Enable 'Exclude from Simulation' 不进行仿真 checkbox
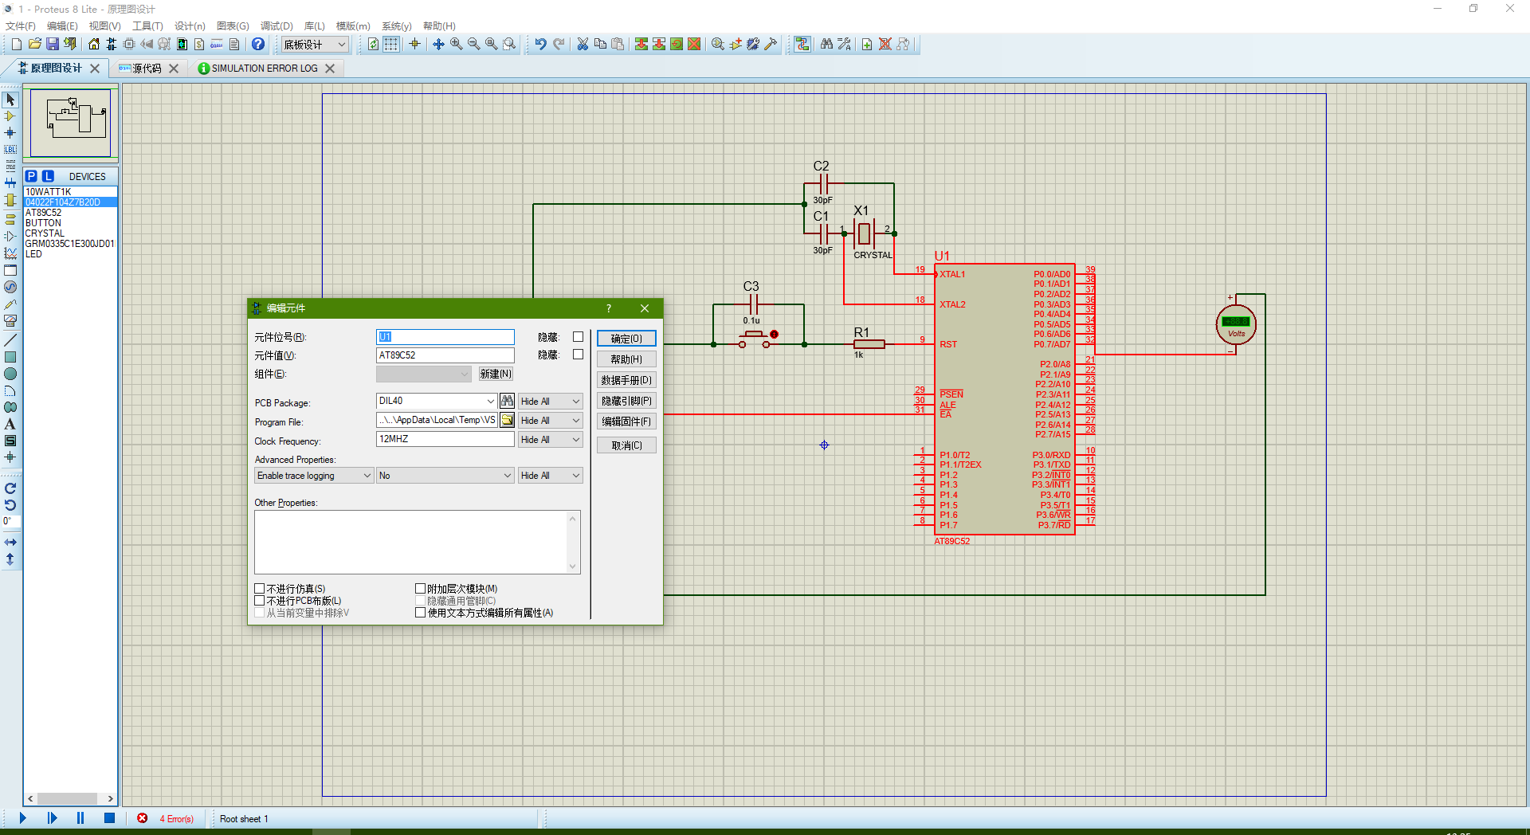This screenshot has height=835, width=1530. click(260, 589)
